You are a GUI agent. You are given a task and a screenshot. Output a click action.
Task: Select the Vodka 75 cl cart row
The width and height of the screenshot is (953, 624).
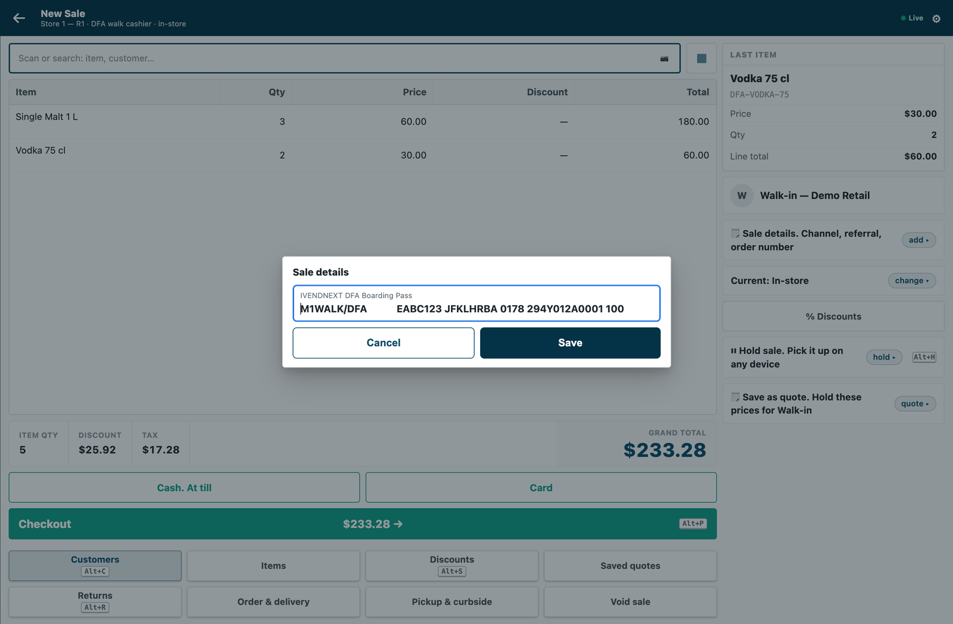363,155
